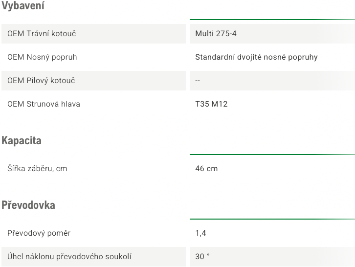Click the OEM Nosný popruh label
Screen dimensions: 355x267
pyautogui.click(x=42, y=57)
